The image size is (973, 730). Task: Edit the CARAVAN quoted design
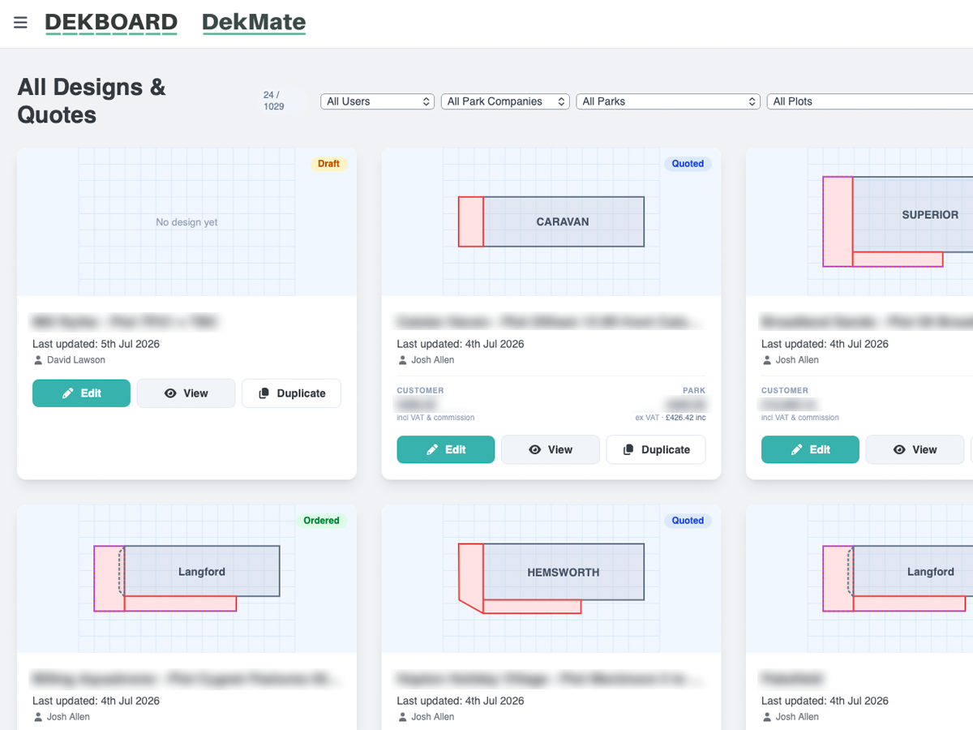445,449
